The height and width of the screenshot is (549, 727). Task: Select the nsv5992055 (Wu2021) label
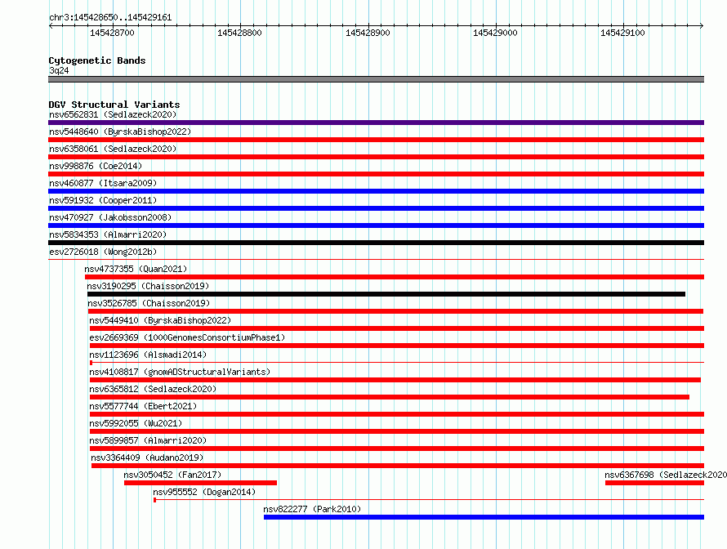(136, 423)
